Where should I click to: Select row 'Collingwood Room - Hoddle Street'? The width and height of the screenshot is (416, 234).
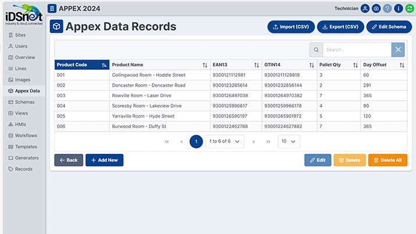click(230, 75)
